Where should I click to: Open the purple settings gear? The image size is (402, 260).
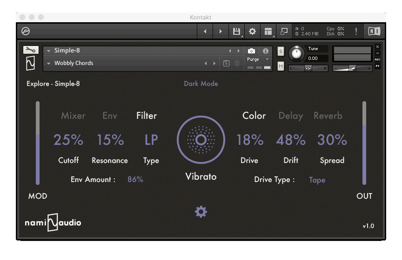pyautogui.click(x=201, y=212)
